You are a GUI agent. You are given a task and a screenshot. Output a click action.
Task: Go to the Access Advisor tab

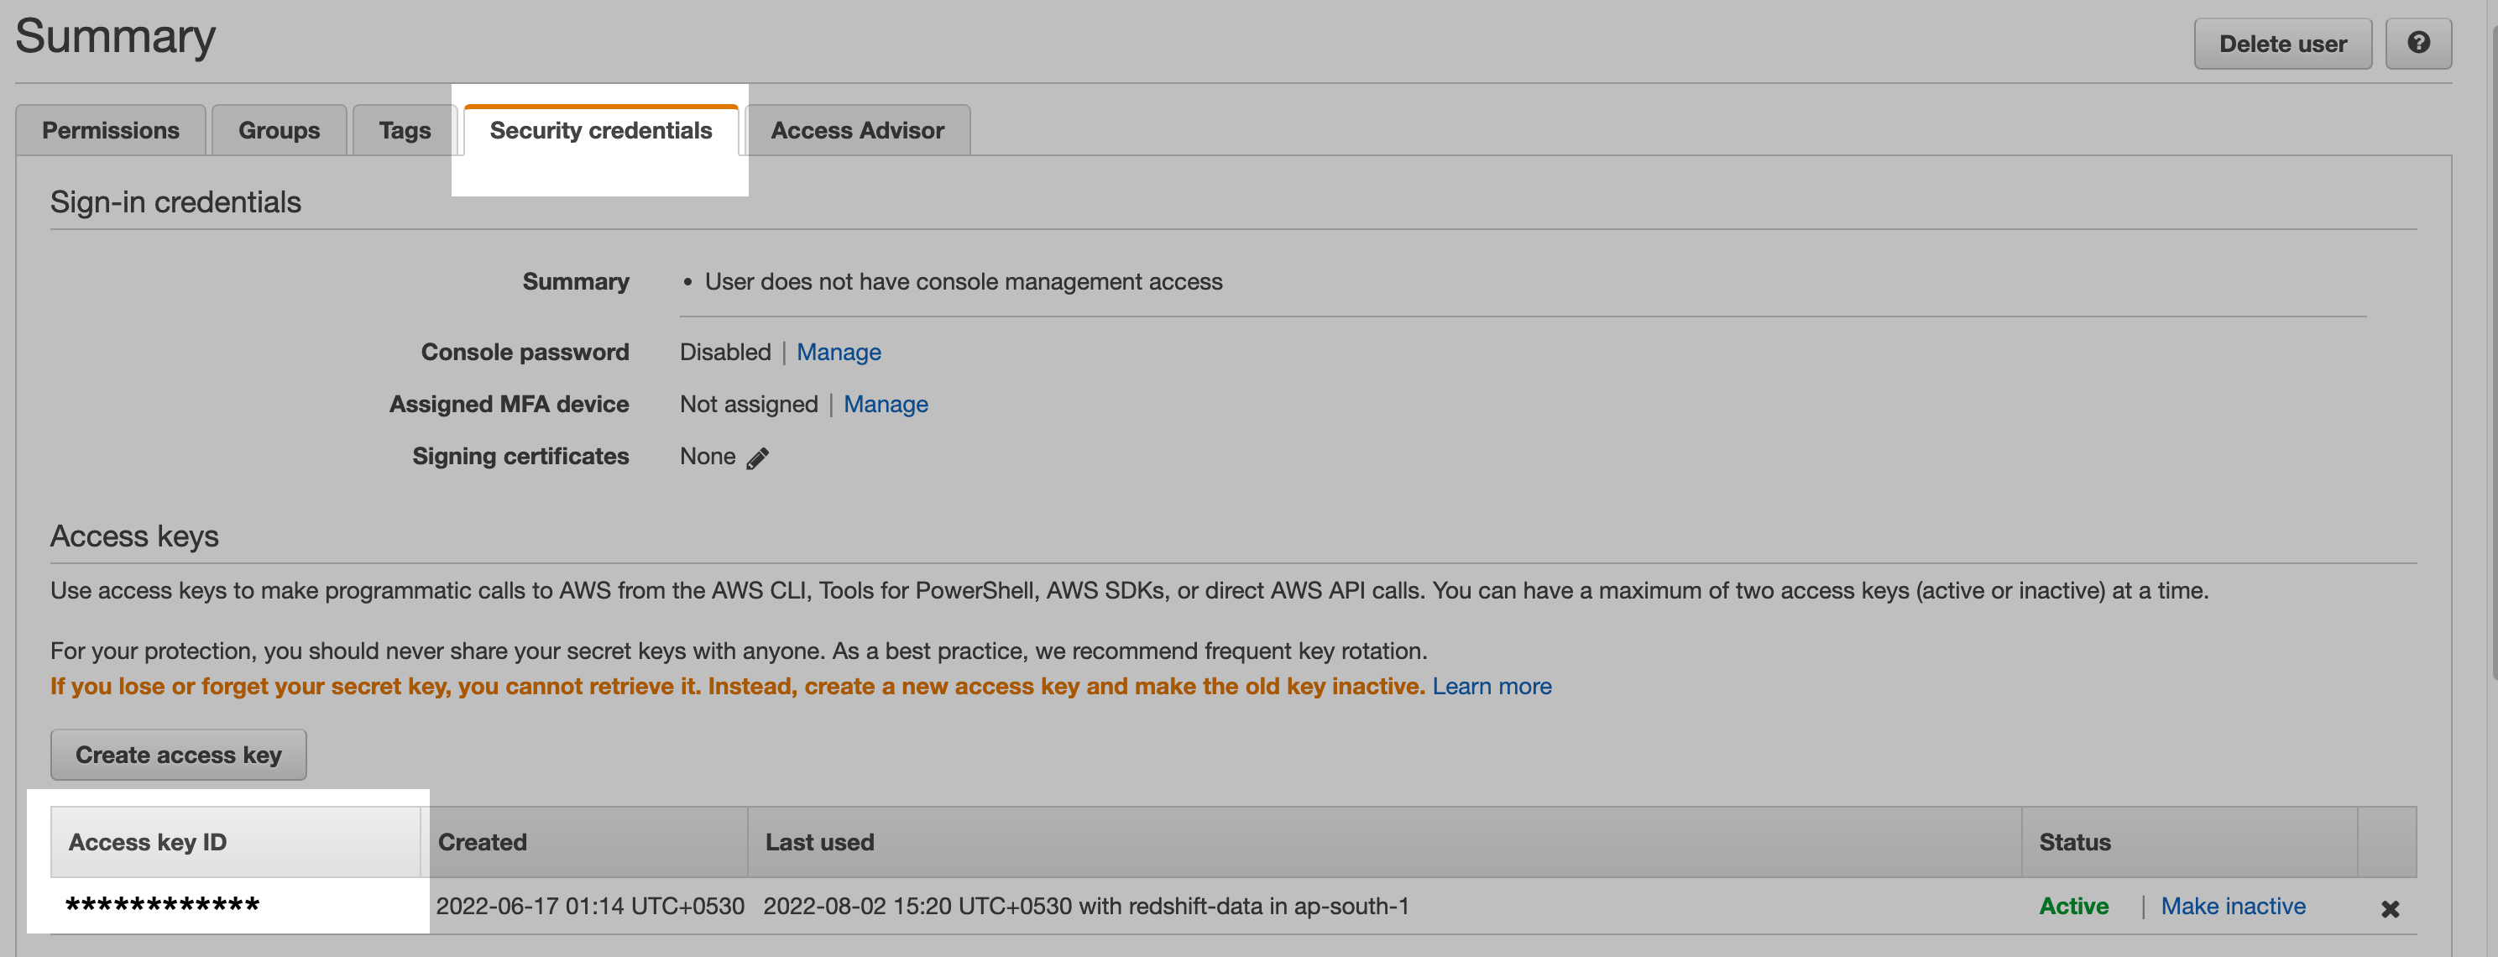pyautogui.click(x=857, y=130)
